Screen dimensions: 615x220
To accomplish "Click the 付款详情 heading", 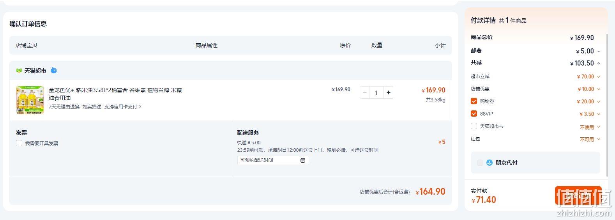I will 483,20.
